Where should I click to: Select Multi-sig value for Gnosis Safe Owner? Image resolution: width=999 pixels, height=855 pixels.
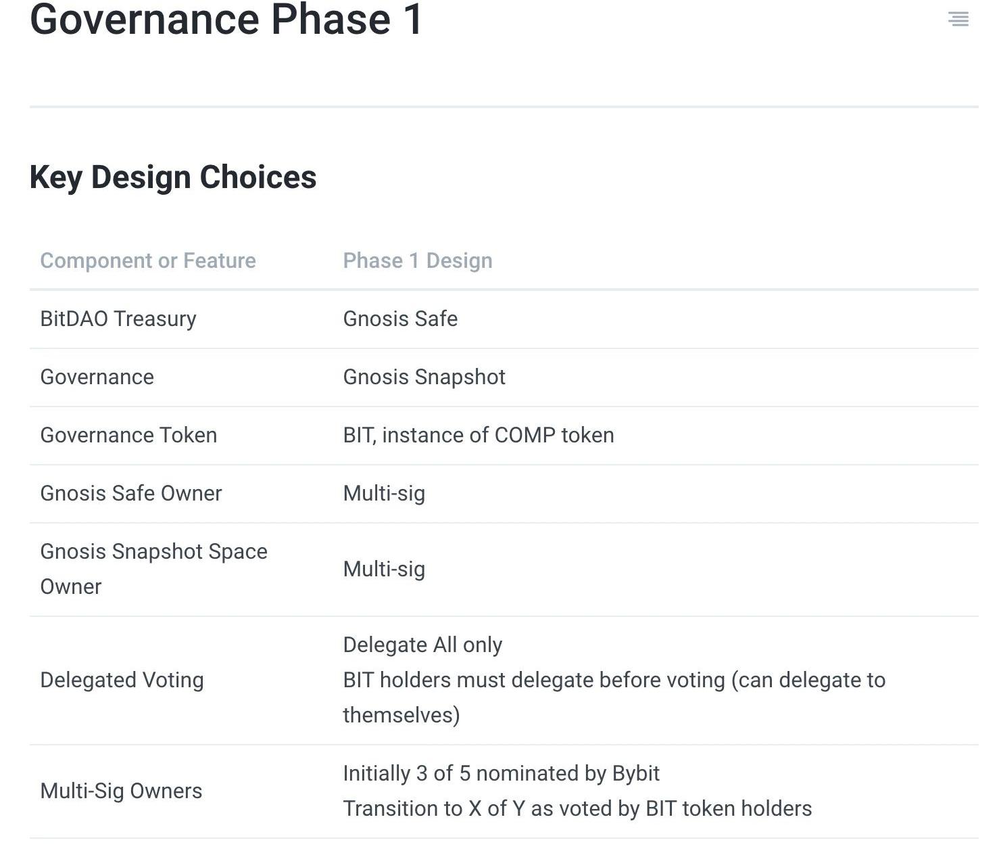tap(384, 493)
